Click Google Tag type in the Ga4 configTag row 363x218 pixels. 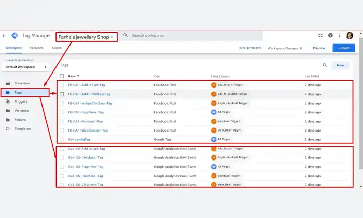162,139
